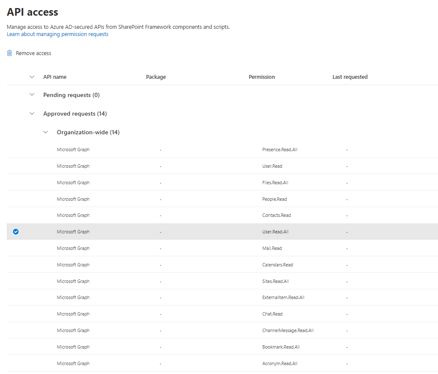Collapse all groups via header chevron
This screenshot has width=438, height=374.
click(x=32, y=77)
